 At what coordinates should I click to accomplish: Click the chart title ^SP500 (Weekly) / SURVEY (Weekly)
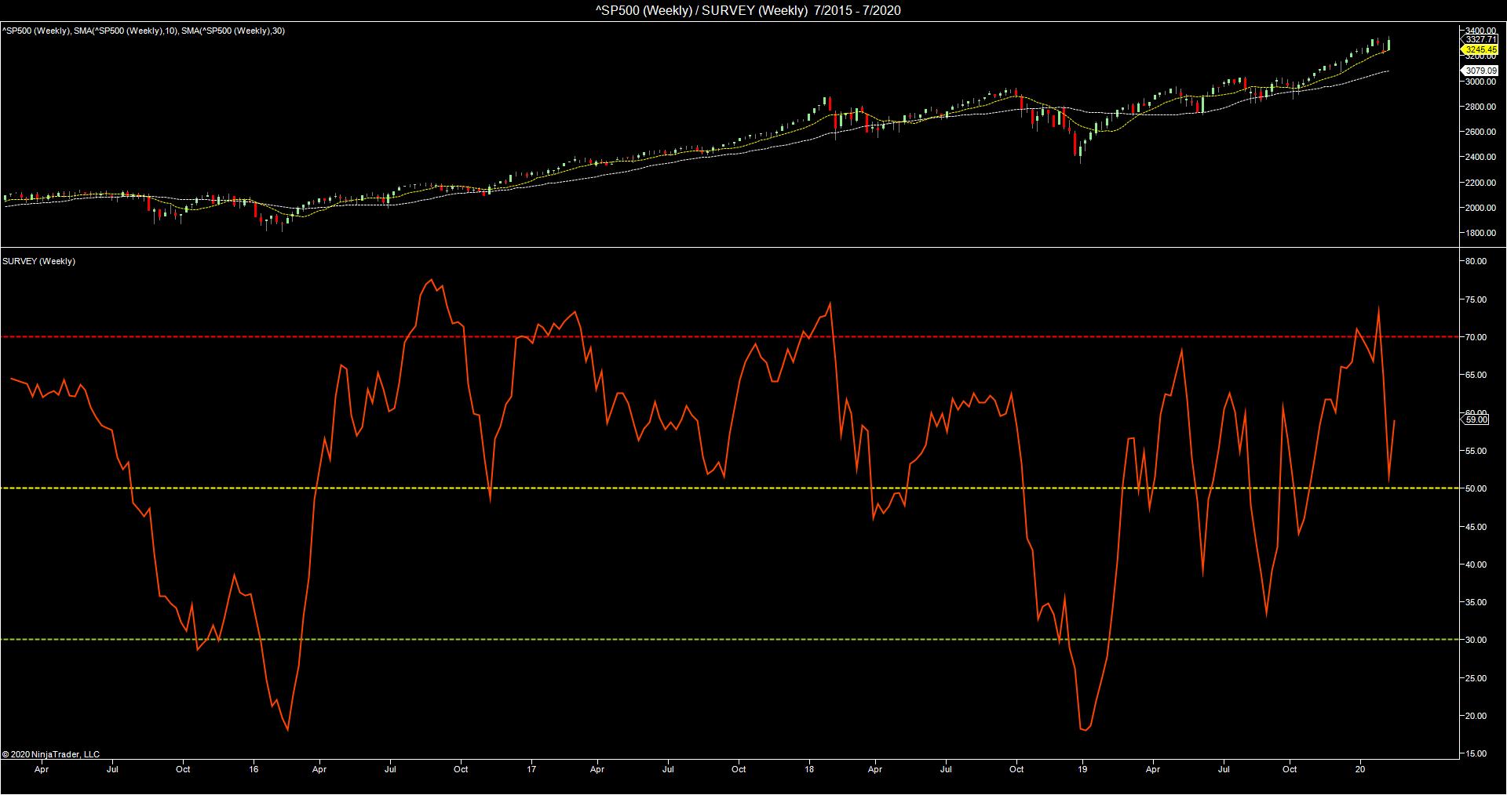click(x=753, y=10)
